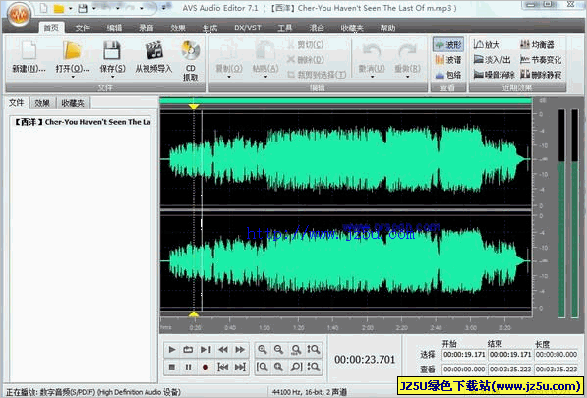Switch view to 波谱 spectral mode
This screenshot has height=398, width=587.
448,60
